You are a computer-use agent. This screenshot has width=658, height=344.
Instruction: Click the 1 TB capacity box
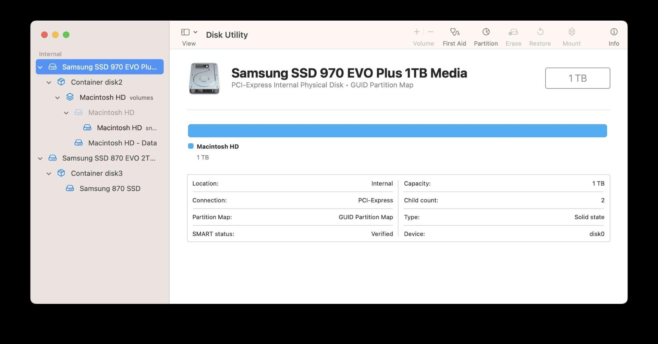tap(577, 78)
